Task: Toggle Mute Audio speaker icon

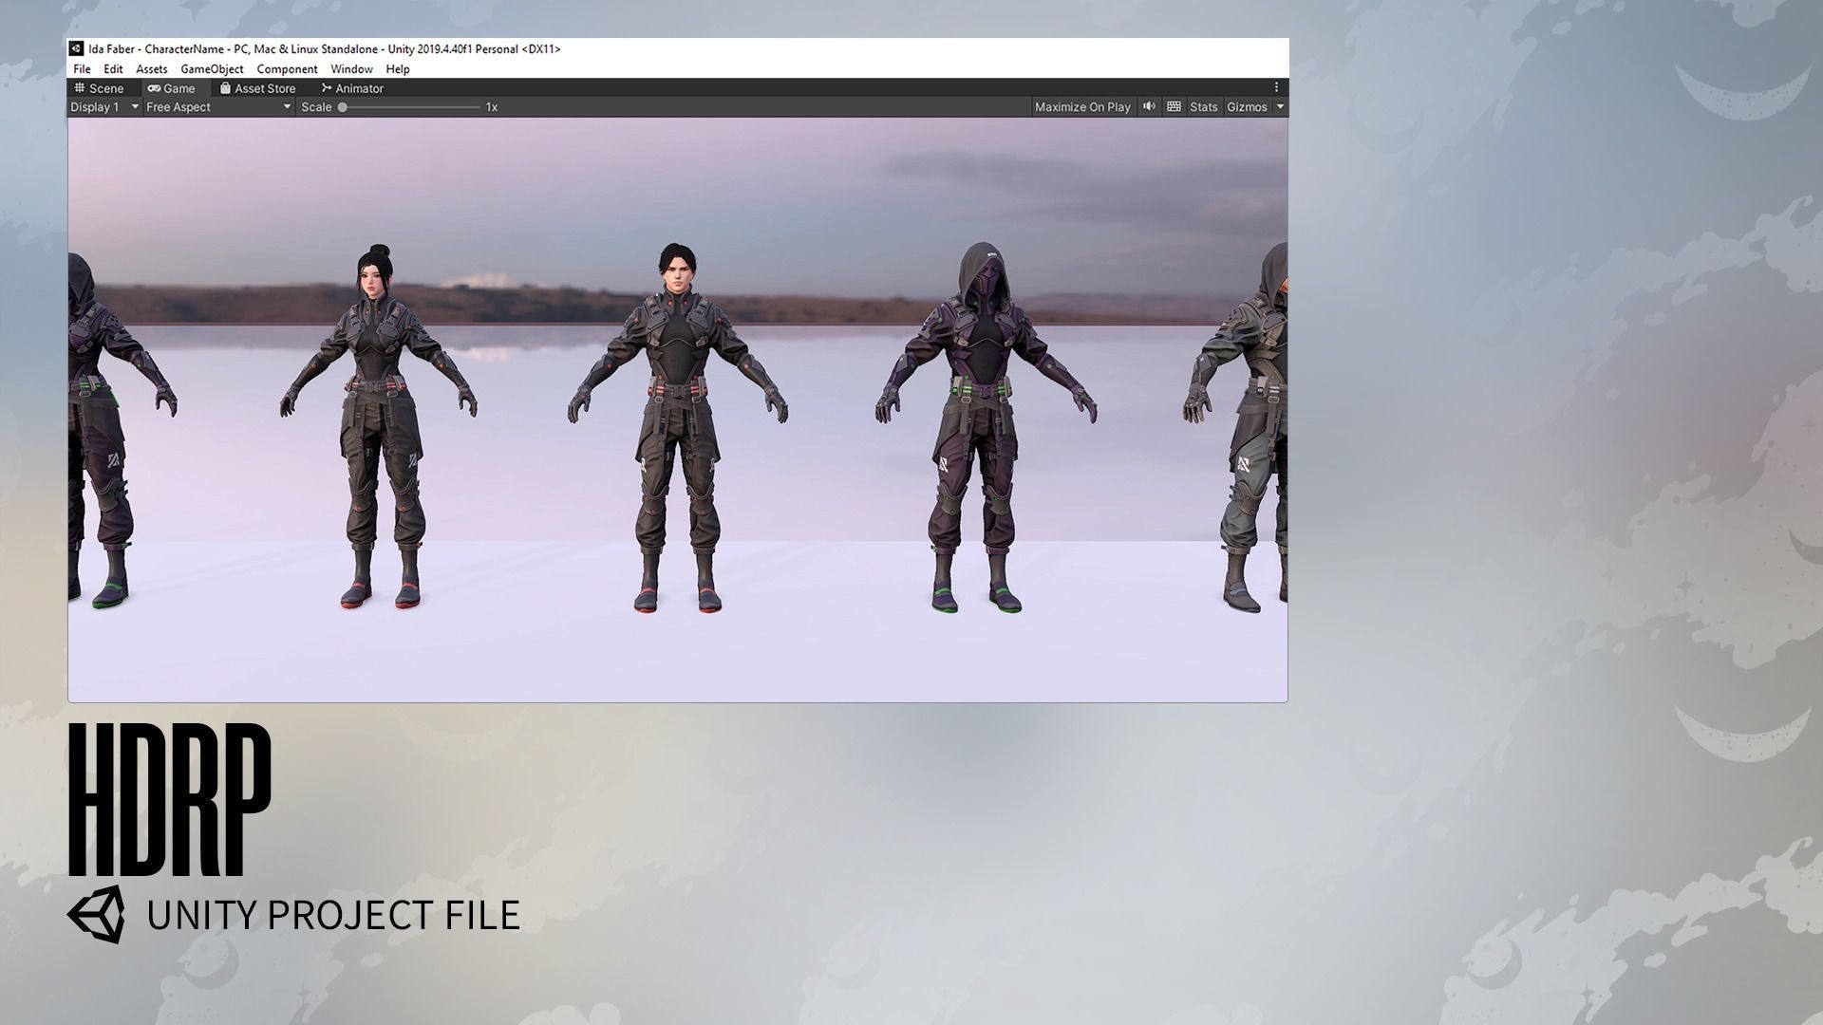Action: click(1149, 106)
